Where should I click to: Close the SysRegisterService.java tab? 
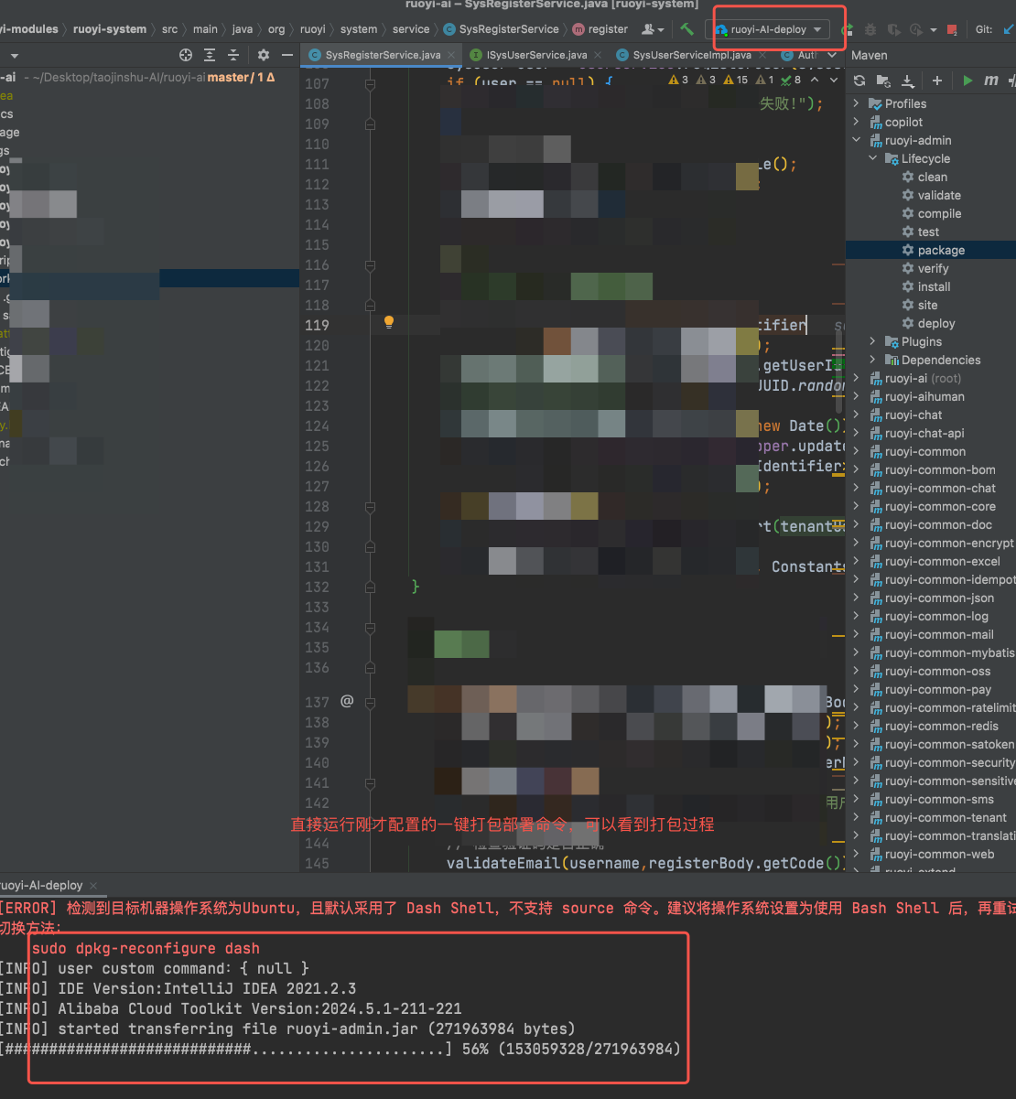[451, 55]
